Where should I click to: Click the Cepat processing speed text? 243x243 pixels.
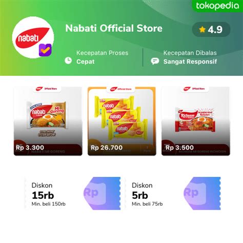point(86,62)
